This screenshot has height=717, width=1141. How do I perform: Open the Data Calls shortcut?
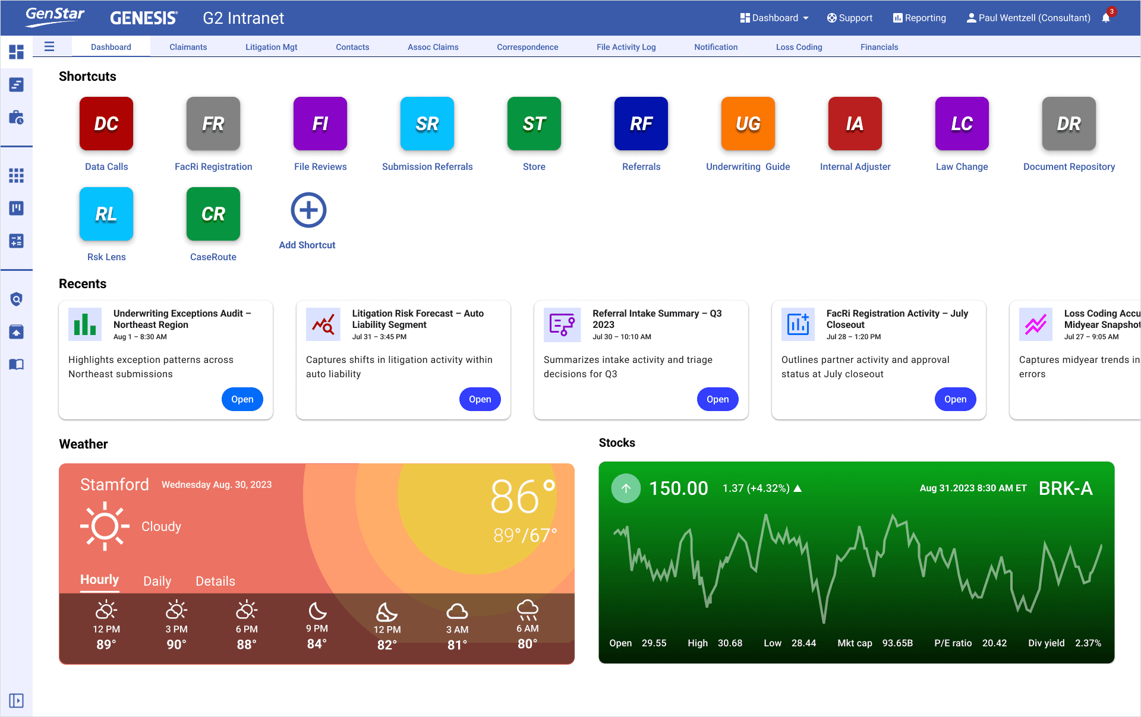106,124
